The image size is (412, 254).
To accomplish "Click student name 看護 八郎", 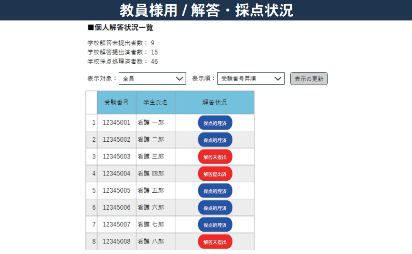I will [151, 242].
